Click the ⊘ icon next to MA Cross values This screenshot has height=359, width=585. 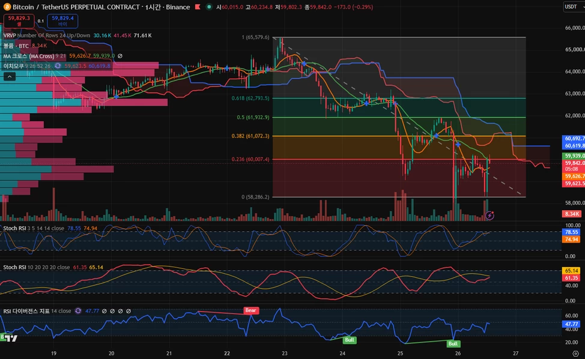[x=120, y=56]
